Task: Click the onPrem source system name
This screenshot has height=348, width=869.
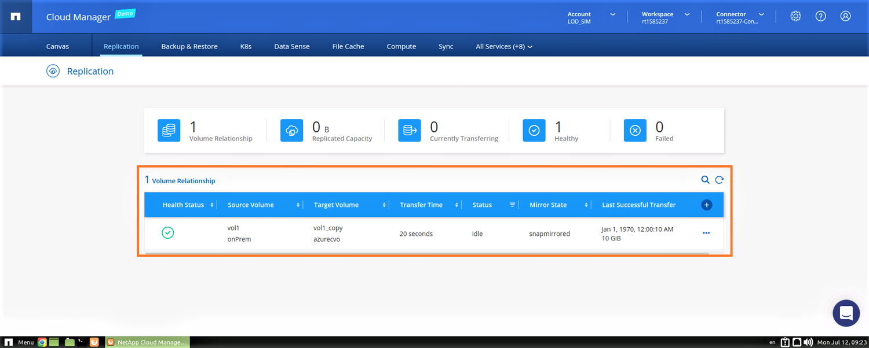Action: click(x=239, y=238)
